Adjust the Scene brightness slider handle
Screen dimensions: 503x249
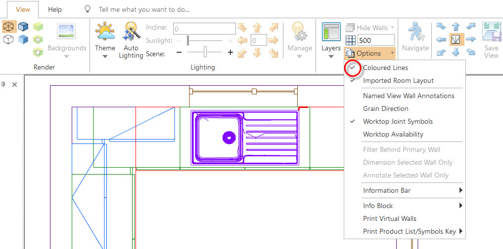[x=205, y=52]
